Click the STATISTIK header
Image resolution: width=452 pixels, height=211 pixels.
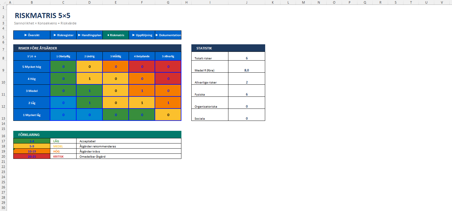click(x=228, y=48)
